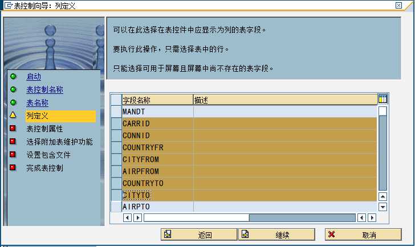
Task: Toggle row selector for the AIRPTO field
Action: [116, 207]
